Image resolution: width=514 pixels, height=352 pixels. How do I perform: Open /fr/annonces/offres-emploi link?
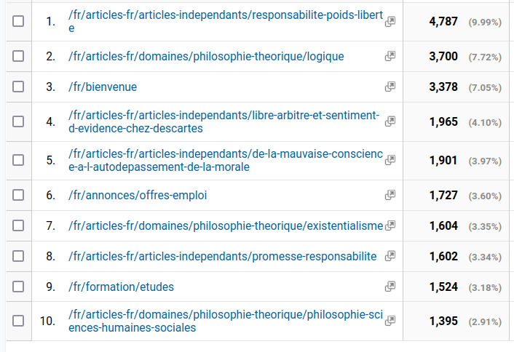(x=138, y=195)
